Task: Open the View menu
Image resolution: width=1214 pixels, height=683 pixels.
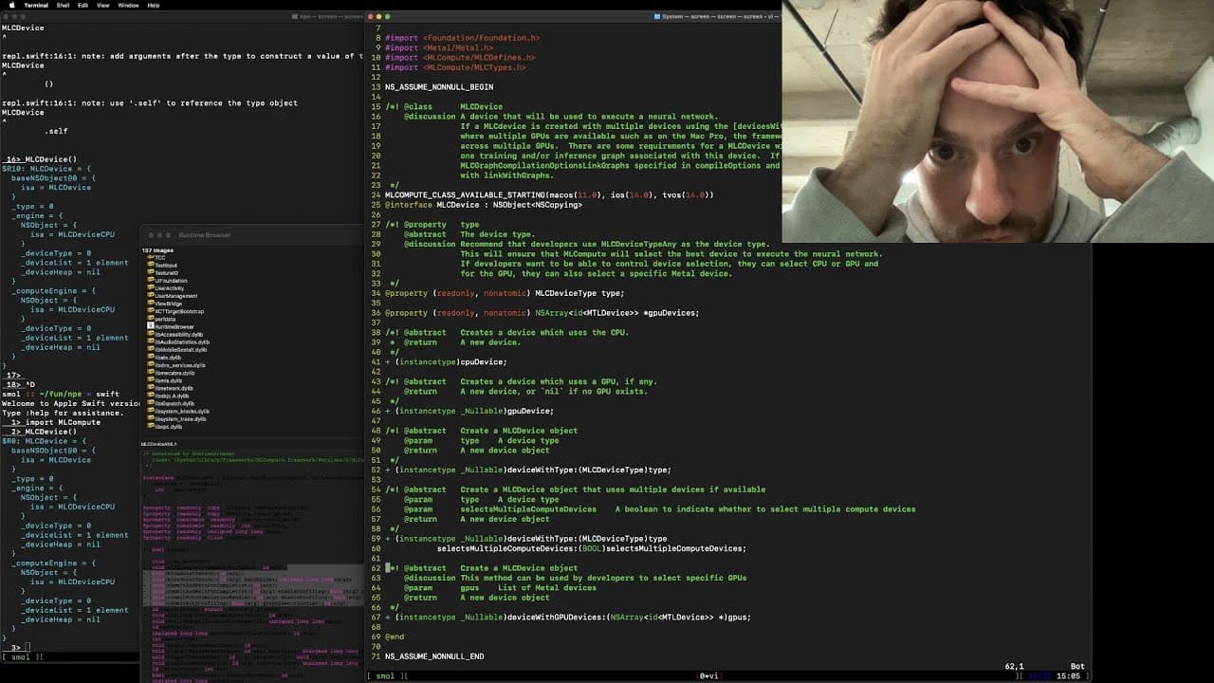Action: (x=103, y=5)
